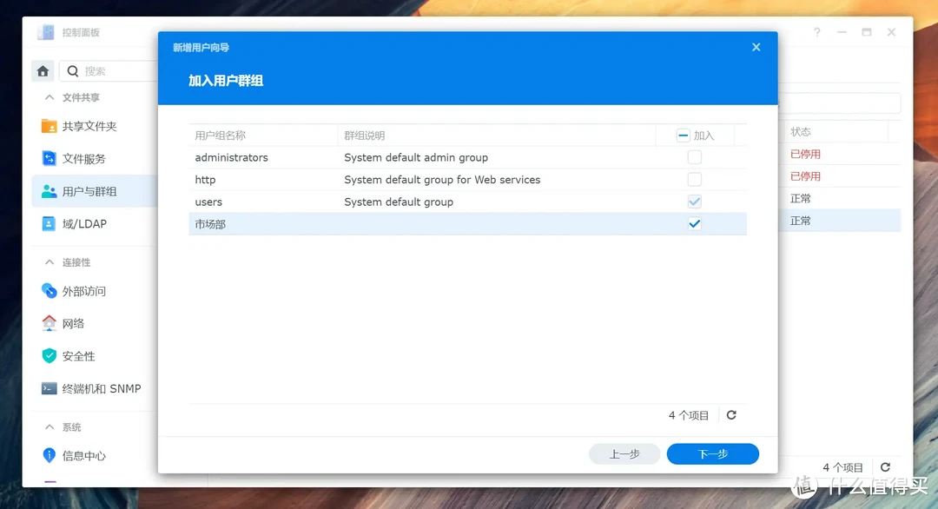Open 外部访问 external access icon
This screenshot has width=938, height=509.
click(50, 291)
